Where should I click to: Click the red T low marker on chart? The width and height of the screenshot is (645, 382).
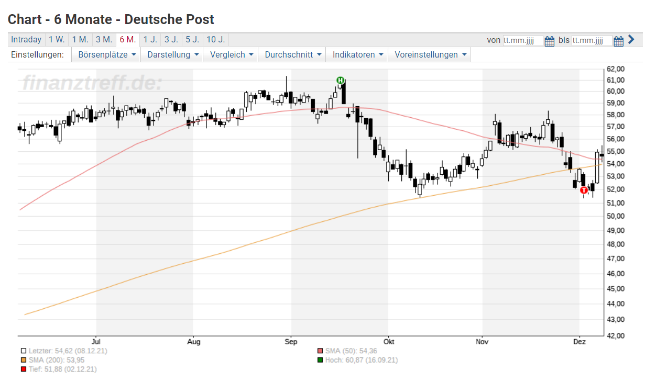pyautogui.click(x=584, y=190)
